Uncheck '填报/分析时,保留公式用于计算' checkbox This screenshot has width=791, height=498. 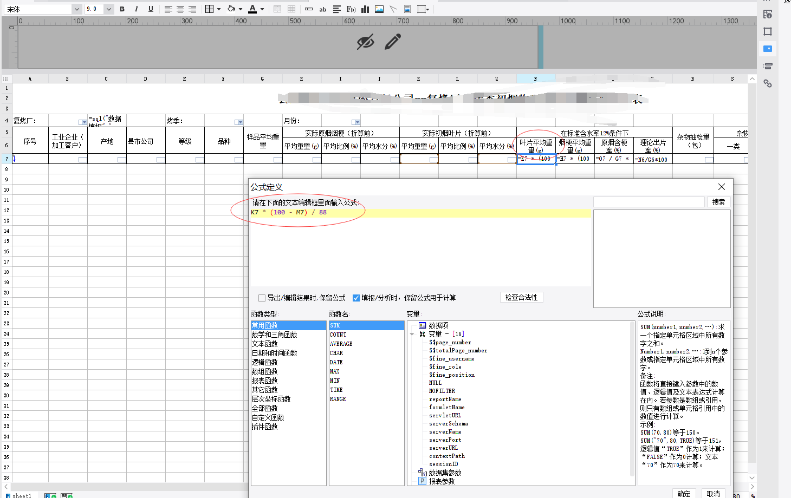(x=356, y=298)
